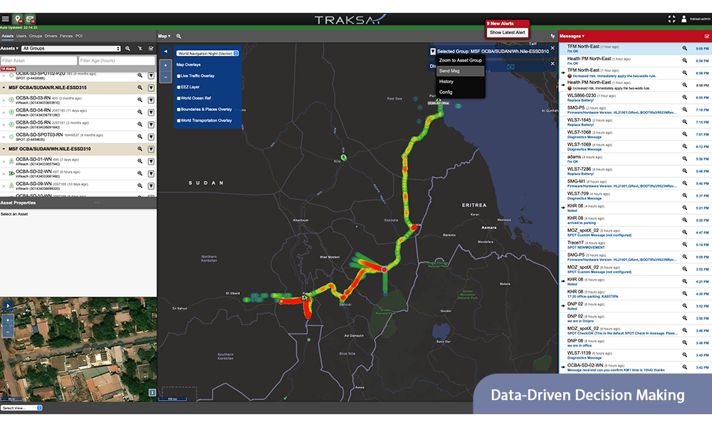The width and height of the screenshot is (712, 427).
Task: Click magnifier beside SMG-P5 7:18 PM message
Action: tap(684, 110)
